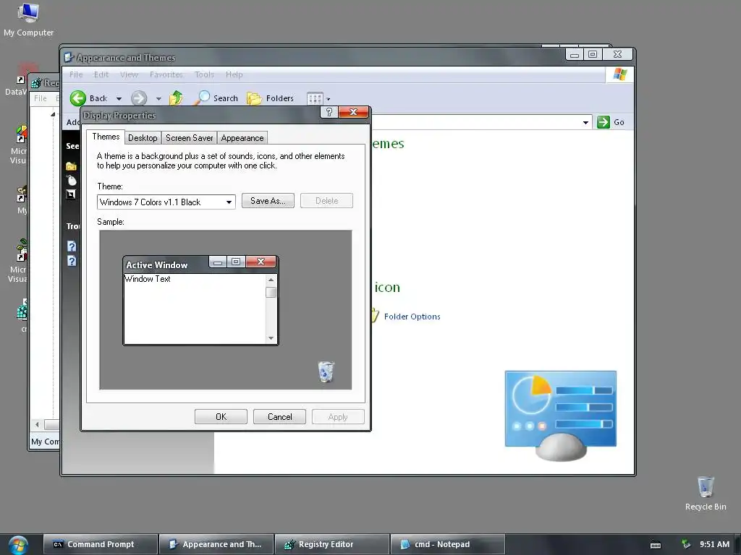741x555 pixels.
Task: Click the Appearance and Themes title bar icon
Action: click(69, 58)
